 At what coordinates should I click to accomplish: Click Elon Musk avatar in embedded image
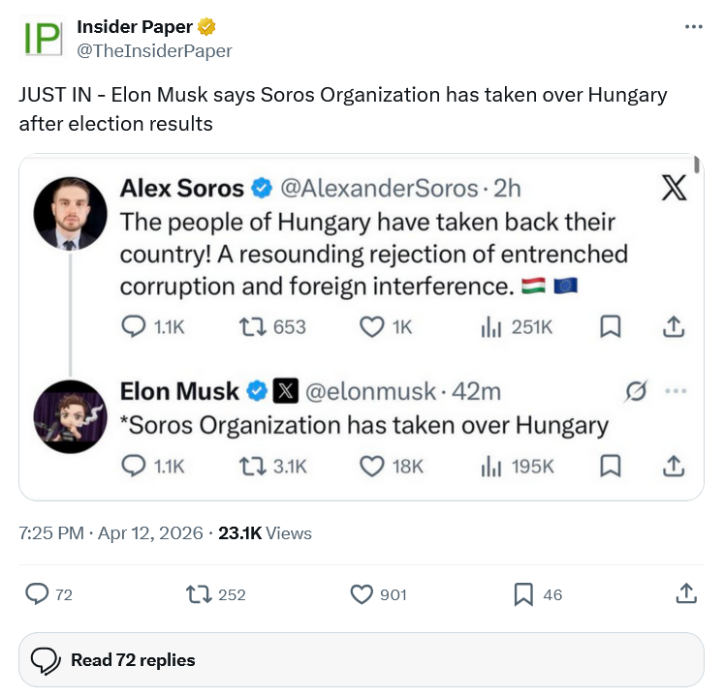coord(70,416)
